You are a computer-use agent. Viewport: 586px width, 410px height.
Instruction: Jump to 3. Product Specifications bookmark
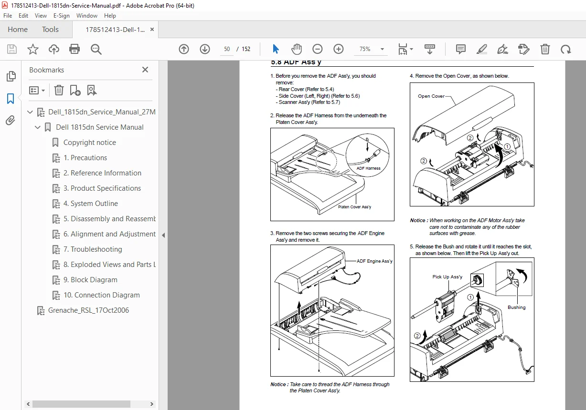click(x=102, y=188)
